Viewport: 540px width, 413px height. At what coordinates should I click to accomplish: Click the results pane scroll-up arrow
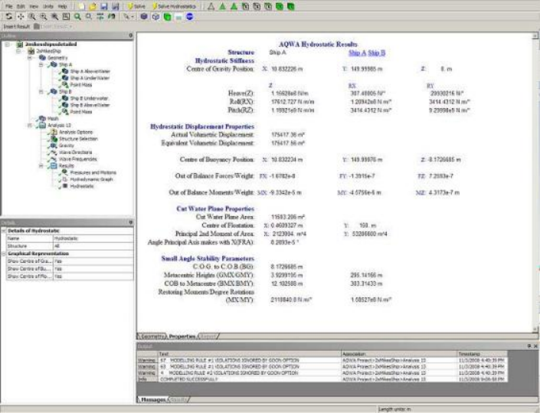pos(535,36)
